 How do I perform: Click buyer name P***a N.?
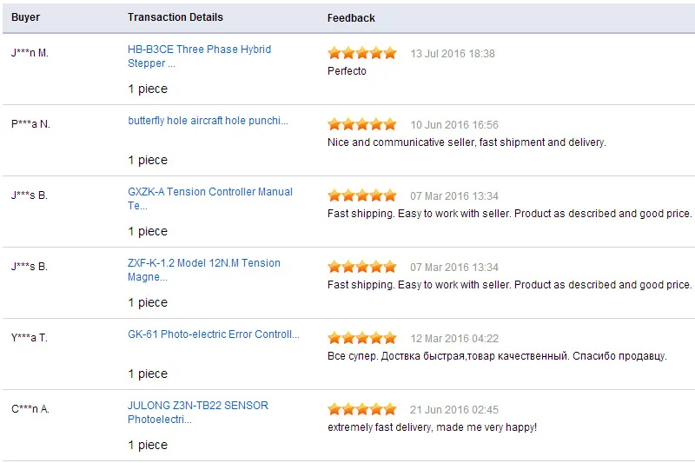point(30,124)
